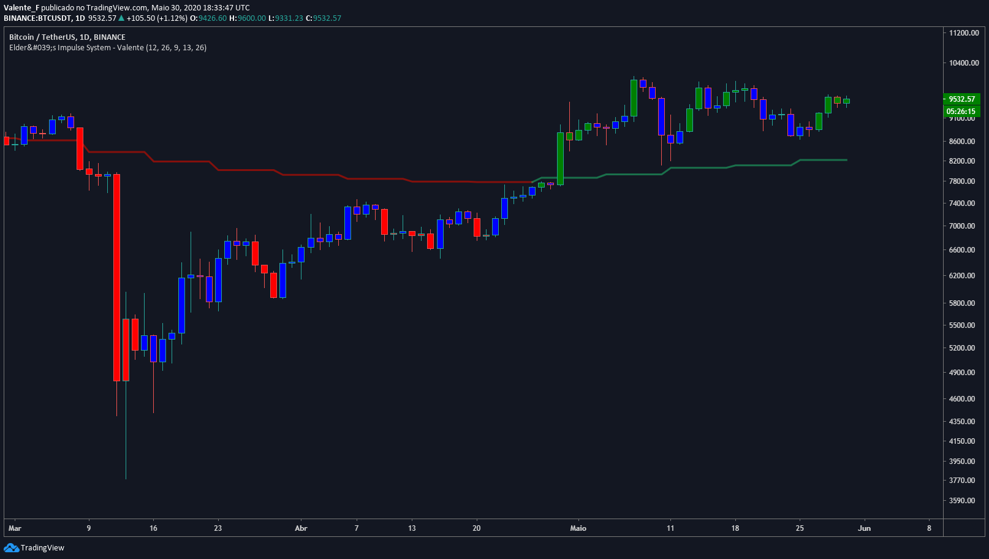This screenshot has width=989, height=559.
Task: Click the 25 date axis label
Action: click(x=800, y=528)
